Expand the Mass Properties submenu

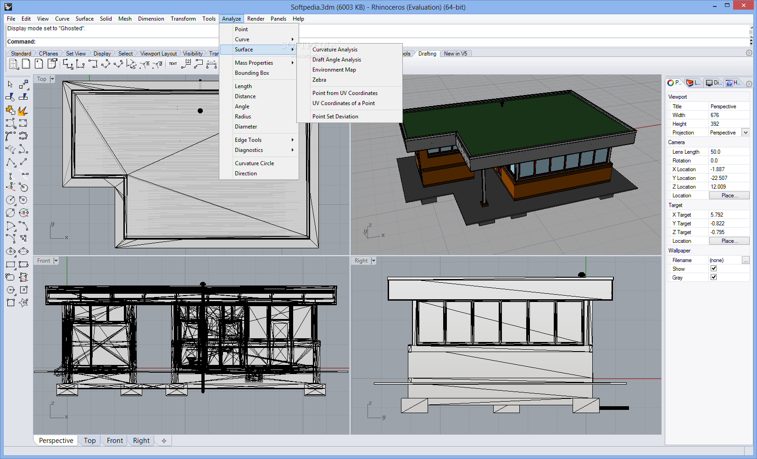259,63
